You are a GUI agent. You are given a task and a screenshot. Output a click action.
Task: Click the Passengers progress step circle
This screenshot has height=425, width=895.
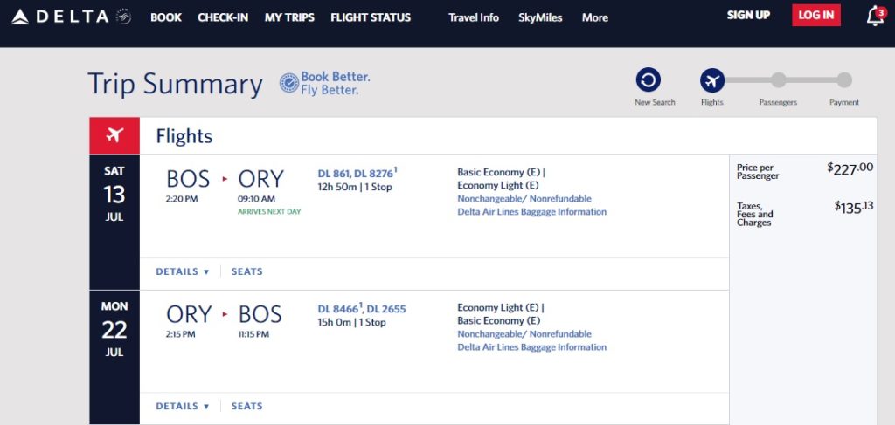click(778, 80)
